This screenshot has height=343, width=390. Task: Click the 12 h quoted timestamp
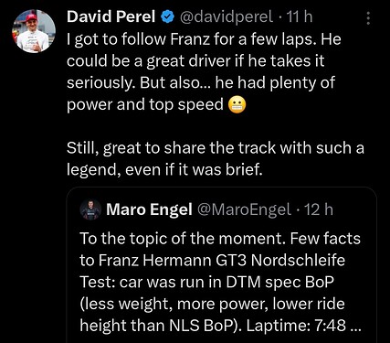[319, 209]
